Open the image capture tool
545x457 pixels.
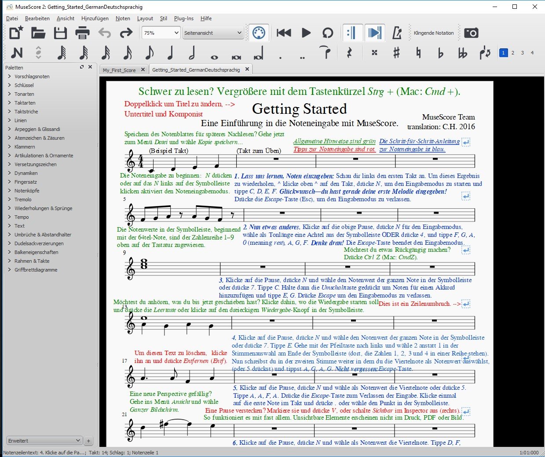point(471,33)
